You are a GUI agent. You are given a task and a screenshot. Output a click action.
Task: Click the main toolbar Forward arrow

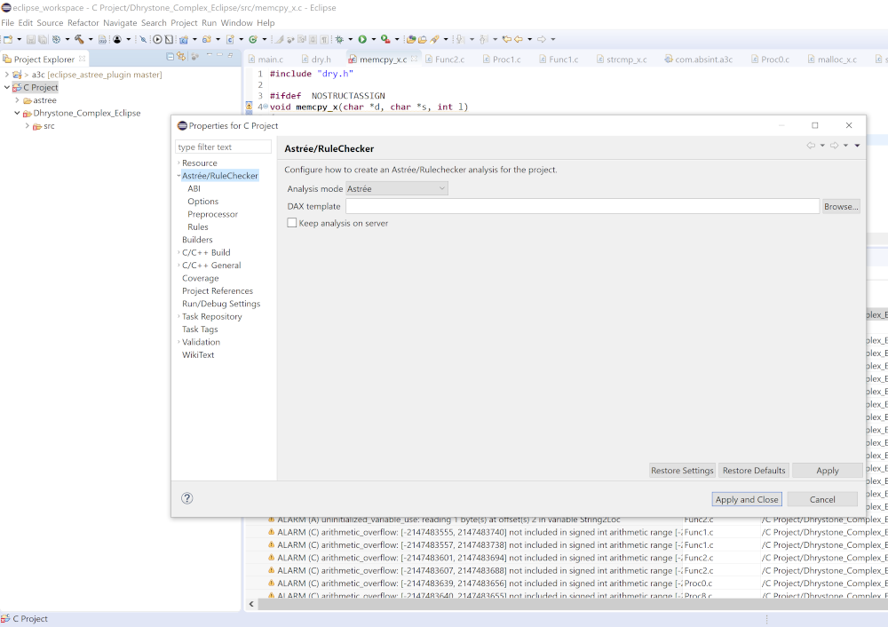pyautogui.click(x=542, y=39)
